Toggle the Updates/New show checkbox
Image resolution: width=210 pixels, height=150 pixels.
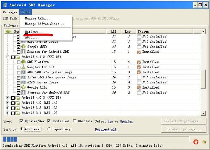click(x=21, y=121)
